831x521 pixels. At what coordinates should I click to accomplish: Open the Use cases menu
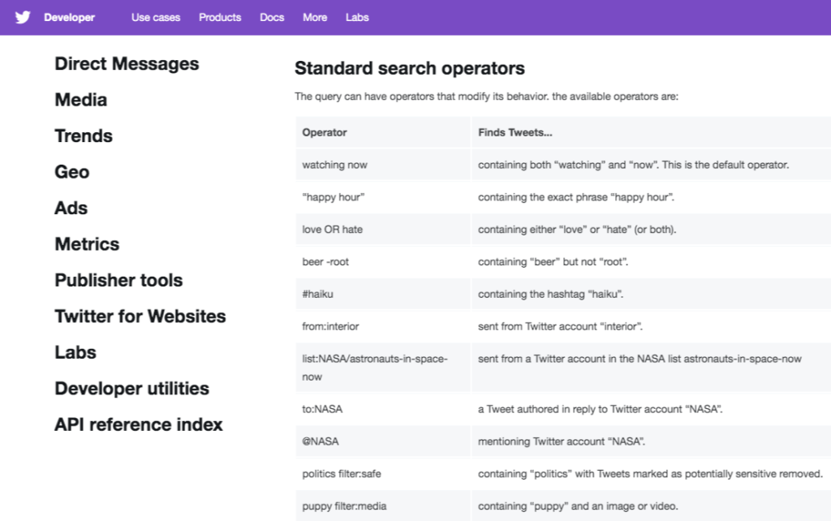coord(156,18)
